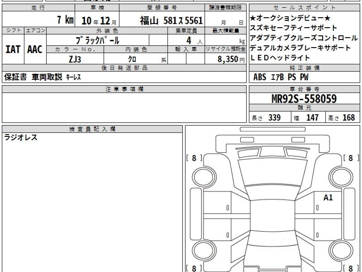Screen dimensions: 362x272
Task: Select color code ZJ3
Action: coord(75,59)
